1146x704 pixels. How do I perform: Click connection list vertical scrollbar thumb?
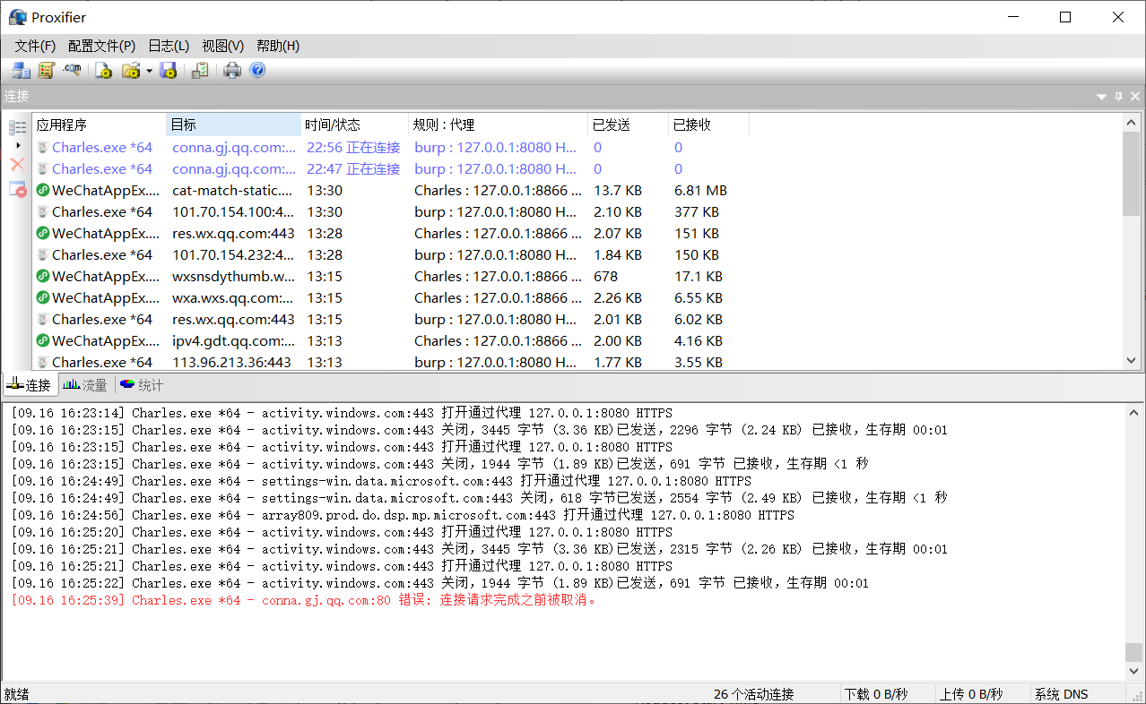[1132, 173]
